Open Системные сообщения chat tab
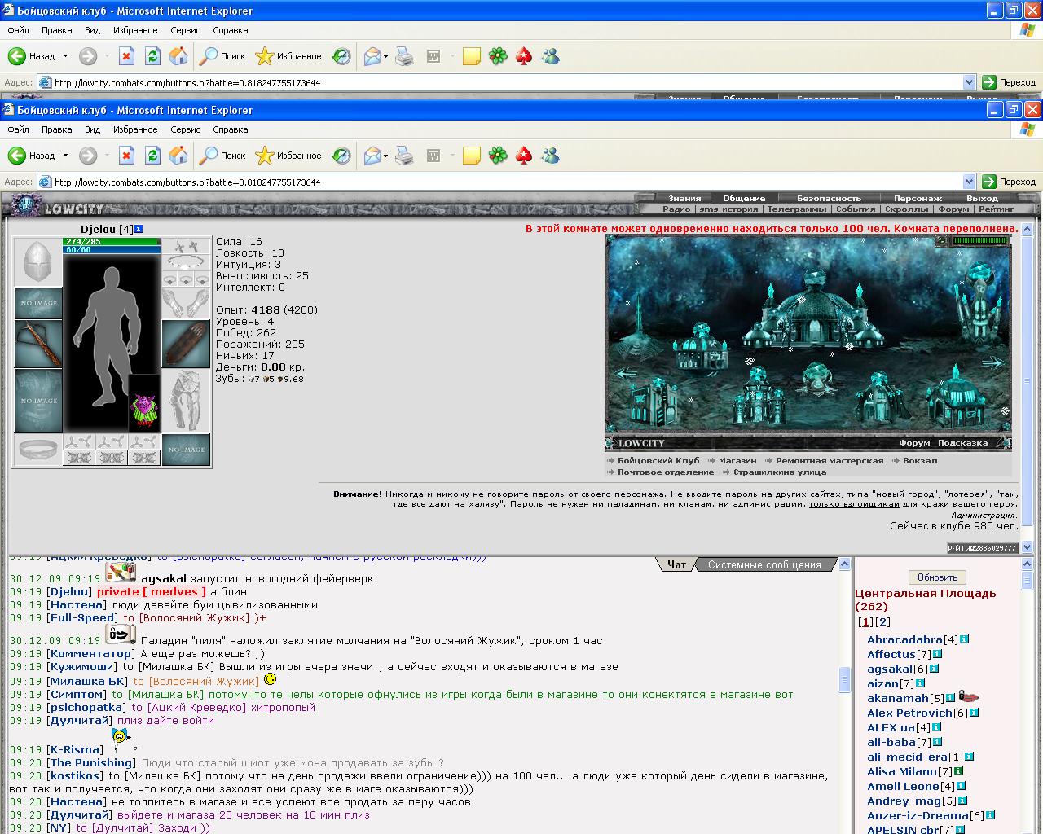 (764, 564)
